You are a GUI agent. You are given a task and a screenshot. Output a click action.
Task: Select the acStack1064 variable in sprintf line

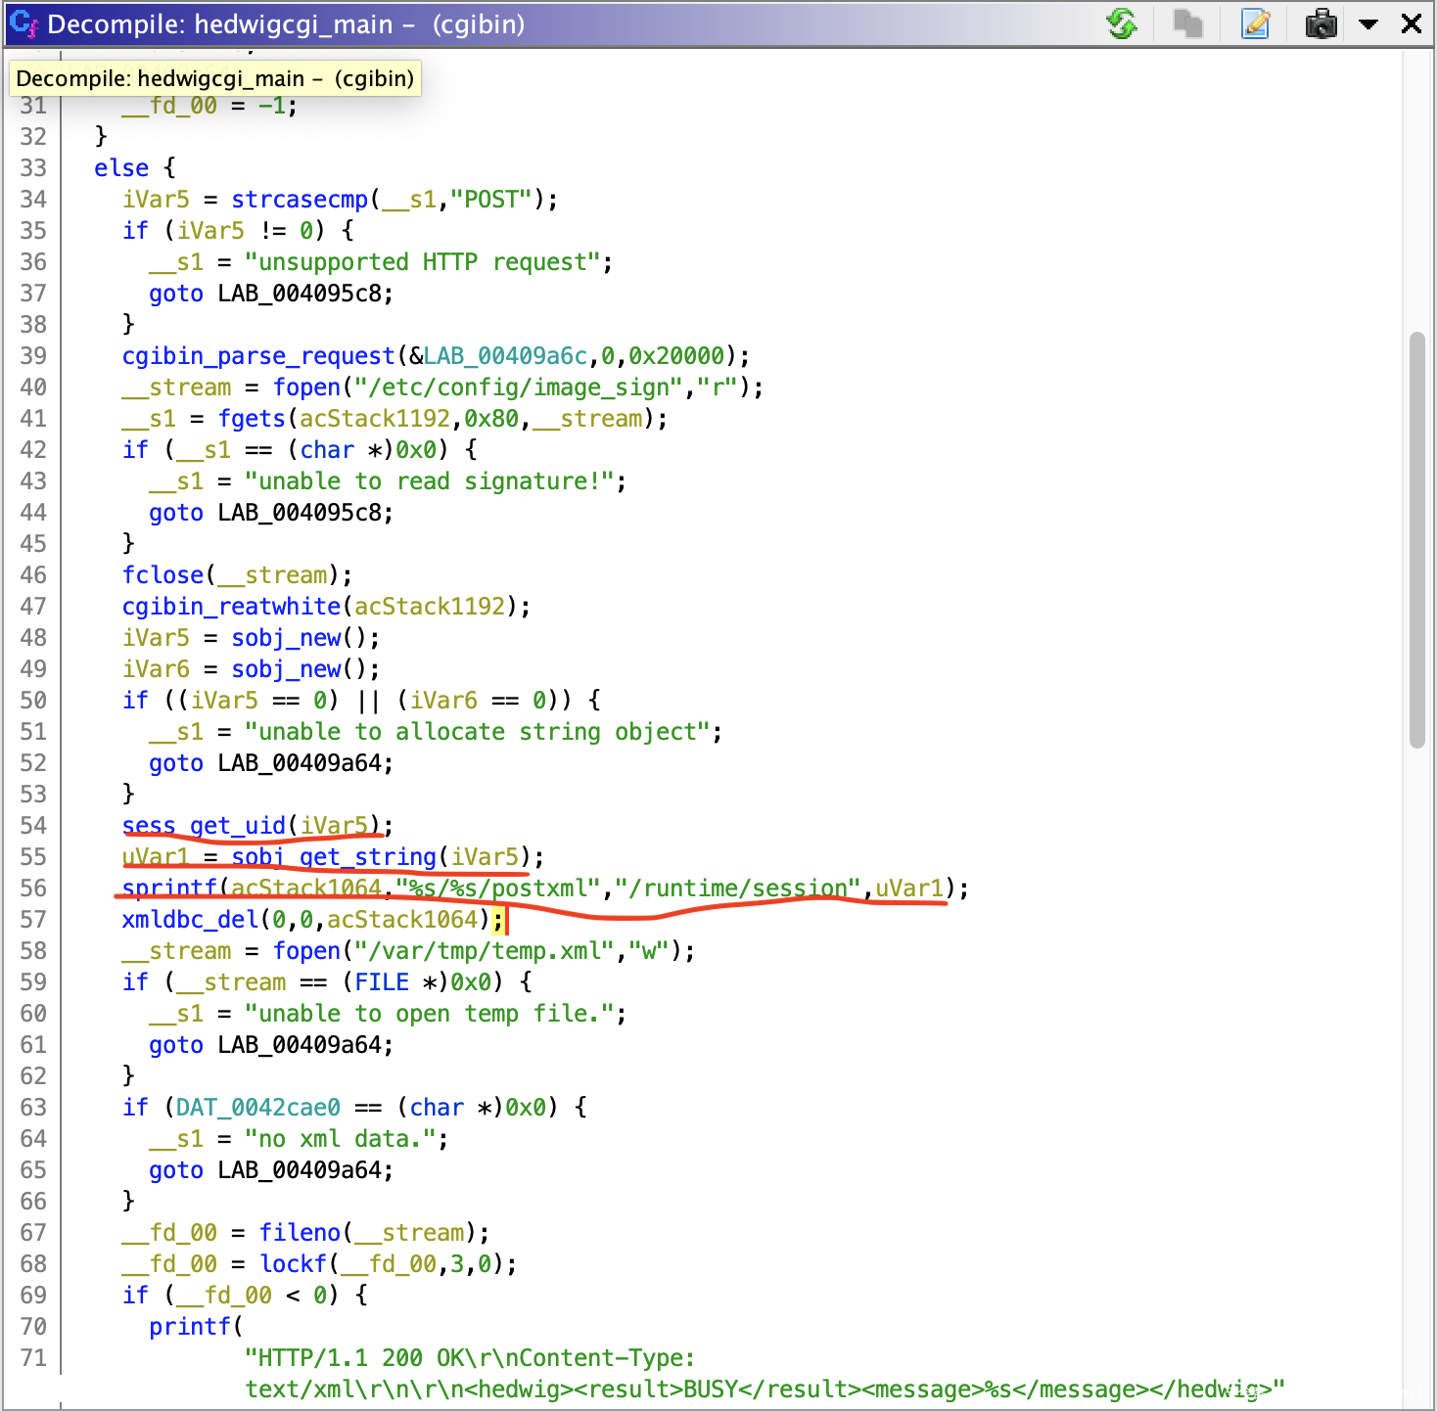(305, 888)
